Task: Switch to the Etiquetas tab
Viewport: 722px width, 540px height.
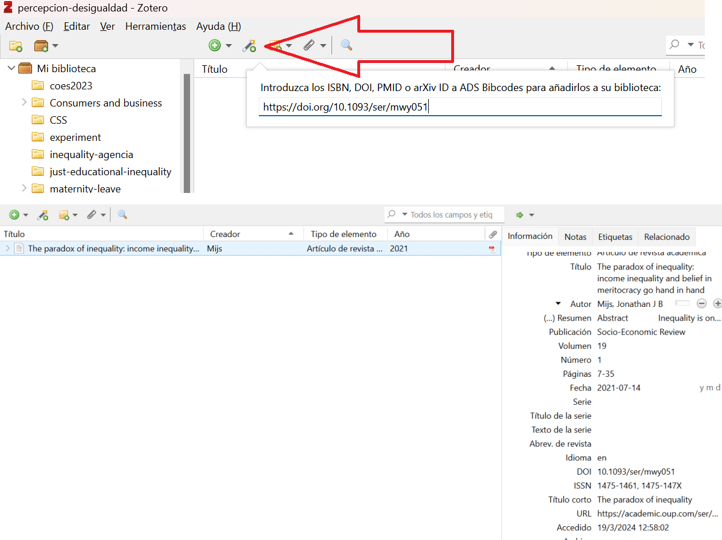Action: click(615, 237)
